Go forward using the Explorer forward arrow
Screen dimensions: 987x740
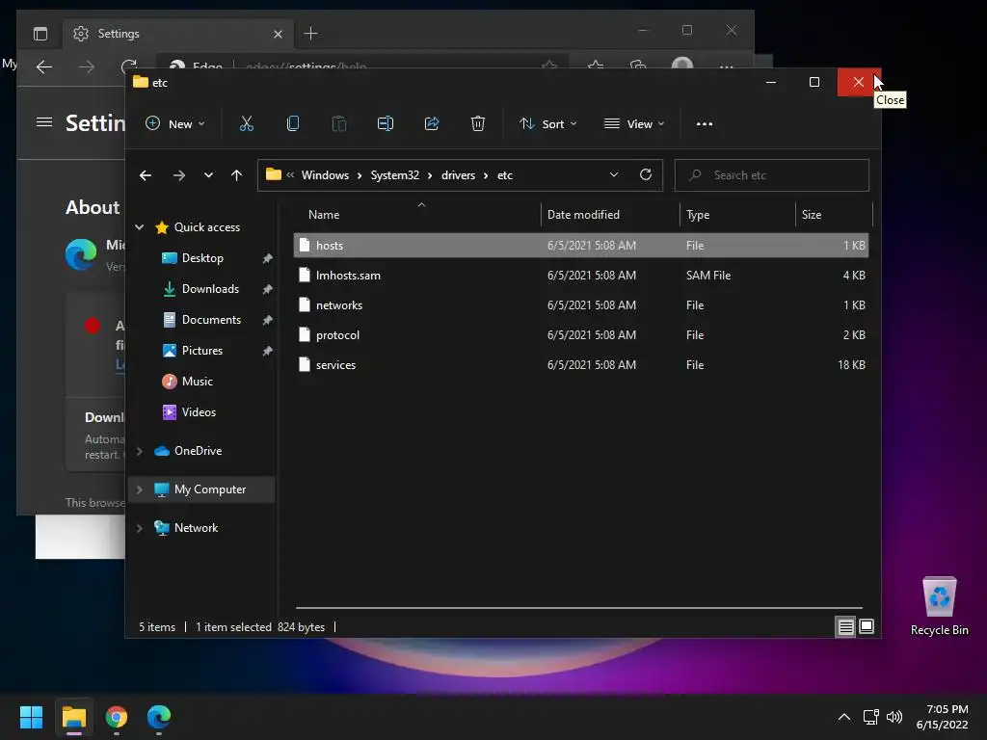click(178, 175)
